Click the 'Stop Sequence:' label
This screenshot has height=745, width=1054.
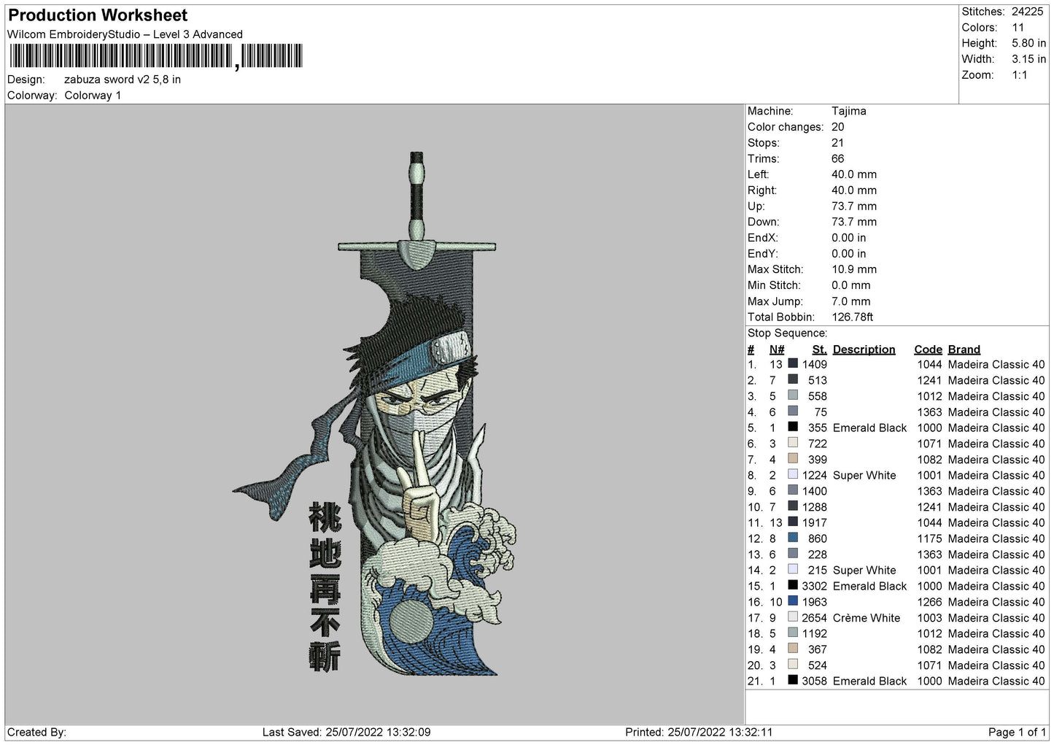[x=788, y=333]
